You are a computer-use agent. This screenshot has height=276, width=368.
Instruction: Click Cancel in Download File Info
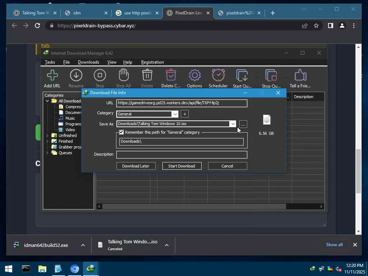point(227,166)
